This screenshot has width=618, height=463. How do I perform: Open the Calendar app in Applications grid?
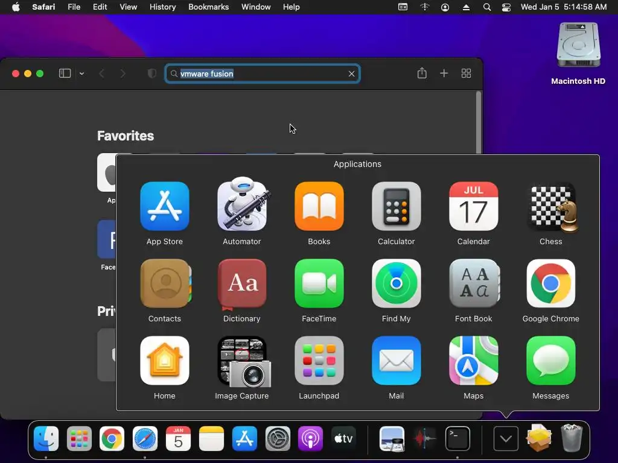point(473,206)
